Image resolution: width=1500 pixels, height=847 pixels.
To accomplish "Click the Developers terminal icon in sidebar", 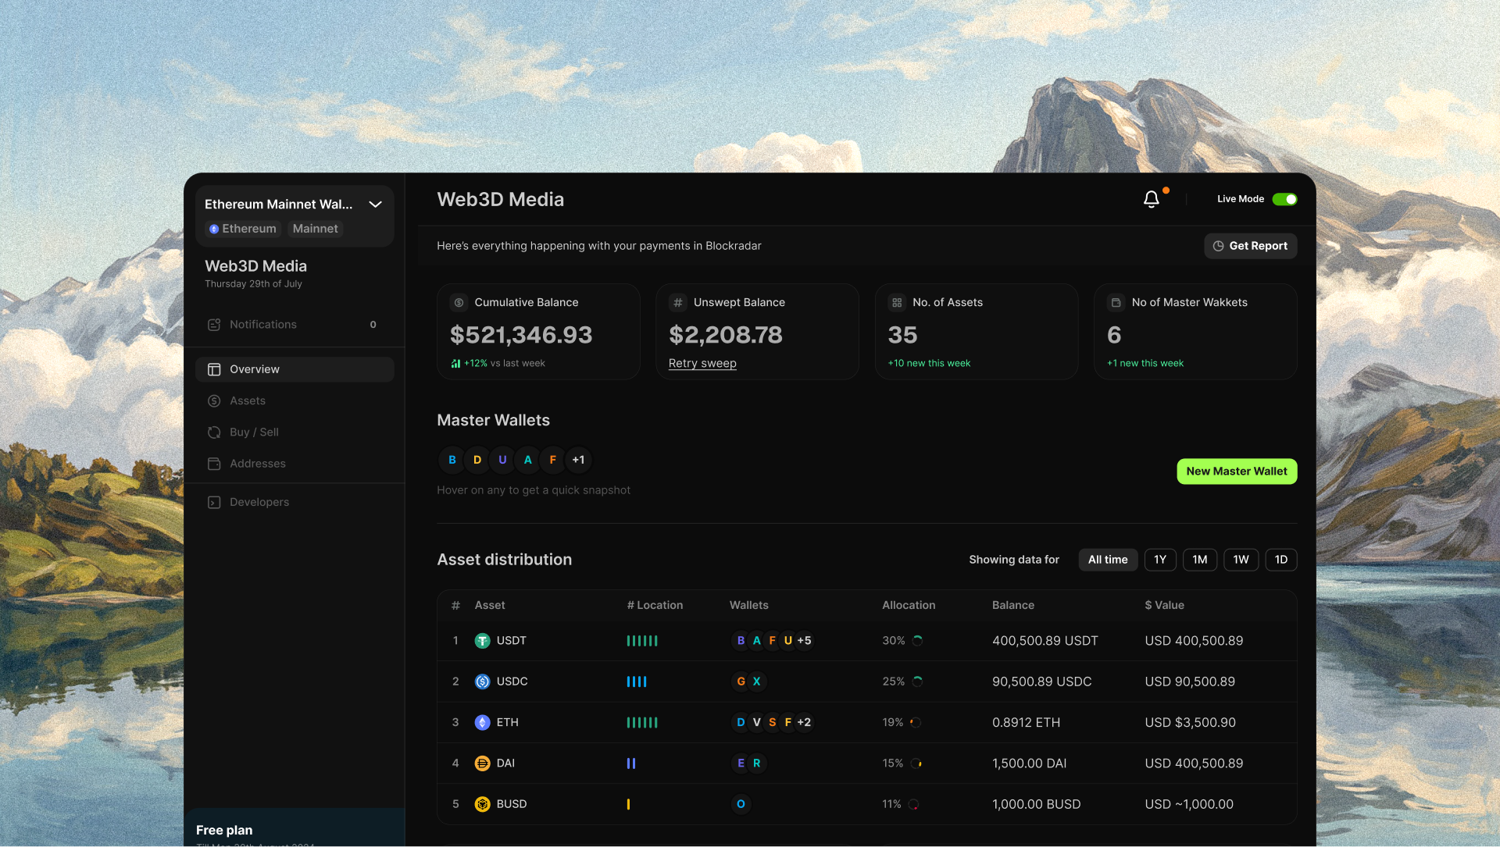I will coord(214,502).
